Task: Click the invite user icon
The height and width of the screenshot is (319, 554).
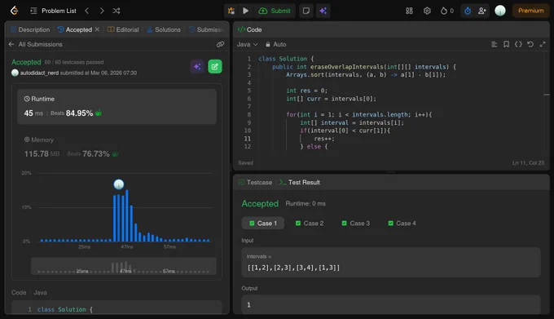Action: coord(481,11)
